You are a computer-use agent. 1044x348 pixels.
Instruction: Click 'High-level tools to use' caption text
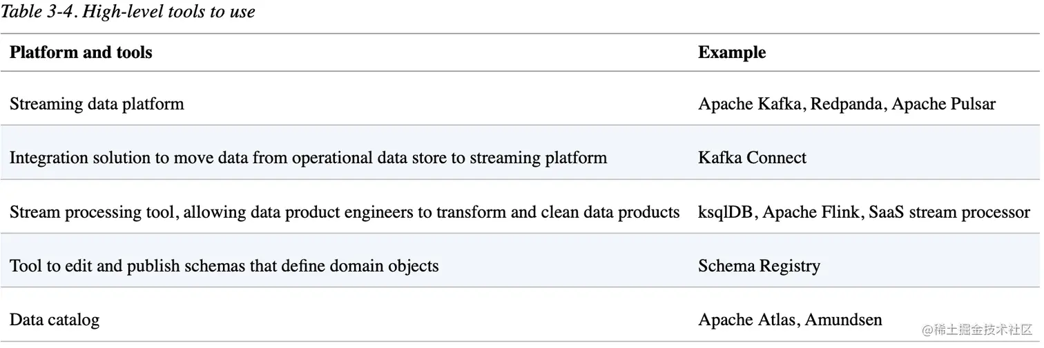point(171,12)
